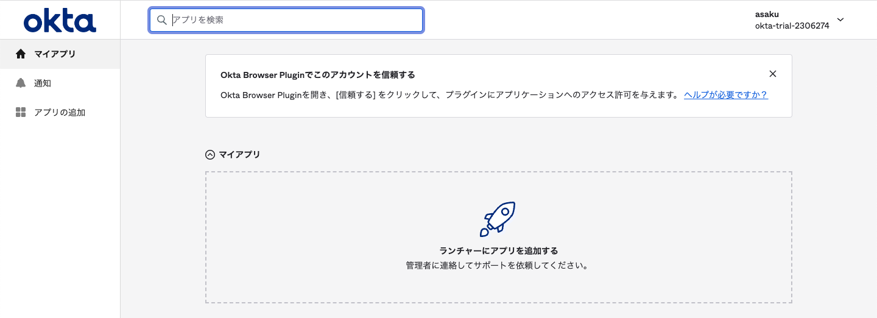Viewport: 877px width, 318px height.
Task: Collapse the マイアプリ section with its chevron
Action: click(210, 155)
